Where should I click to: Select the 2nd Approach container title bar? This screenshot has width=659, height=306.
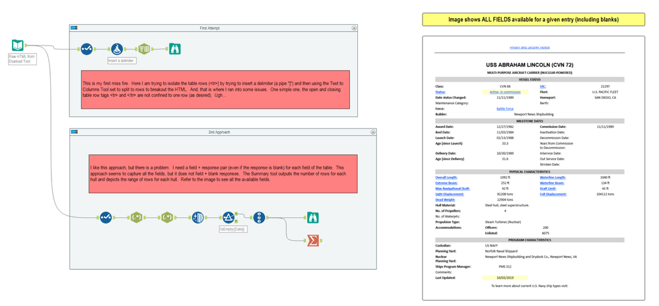(223, 132)
